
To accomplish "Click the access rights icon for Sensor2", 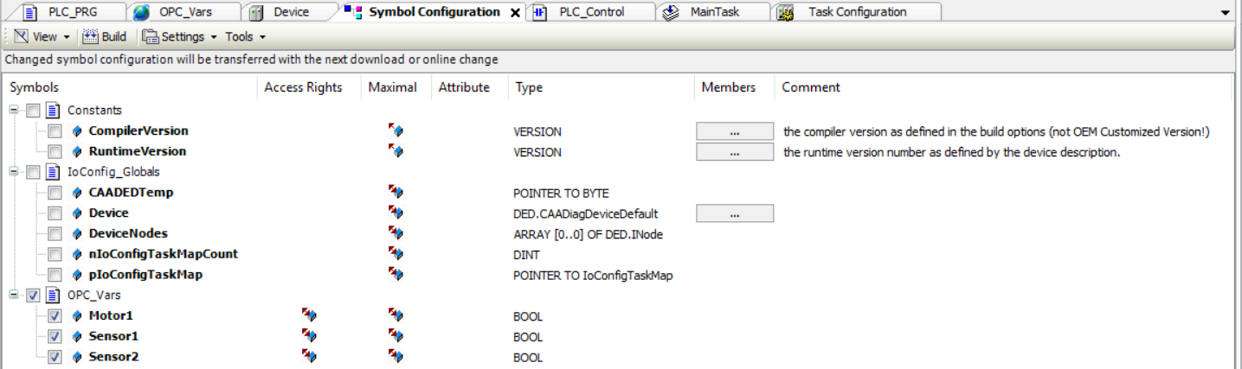I will 308,357.
